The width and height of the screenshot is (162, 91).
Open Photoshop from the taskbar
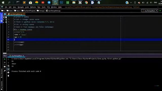[61, 3]
